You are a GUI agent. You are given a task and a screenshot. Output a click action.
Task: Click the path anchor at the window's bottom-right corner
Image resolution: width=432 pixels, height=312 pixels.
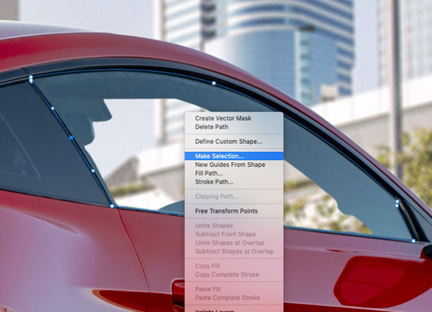413,241
